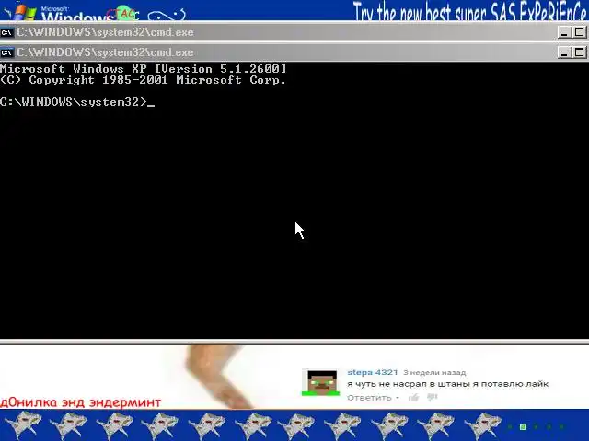
Task: Click stepa 4321's Minecraft avatar
Action: point(320,382)
